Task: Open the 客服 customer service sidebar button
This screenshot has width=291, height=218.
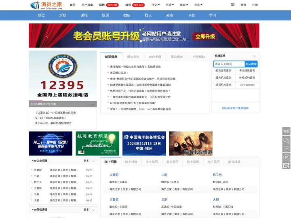Action: (286, 131)
